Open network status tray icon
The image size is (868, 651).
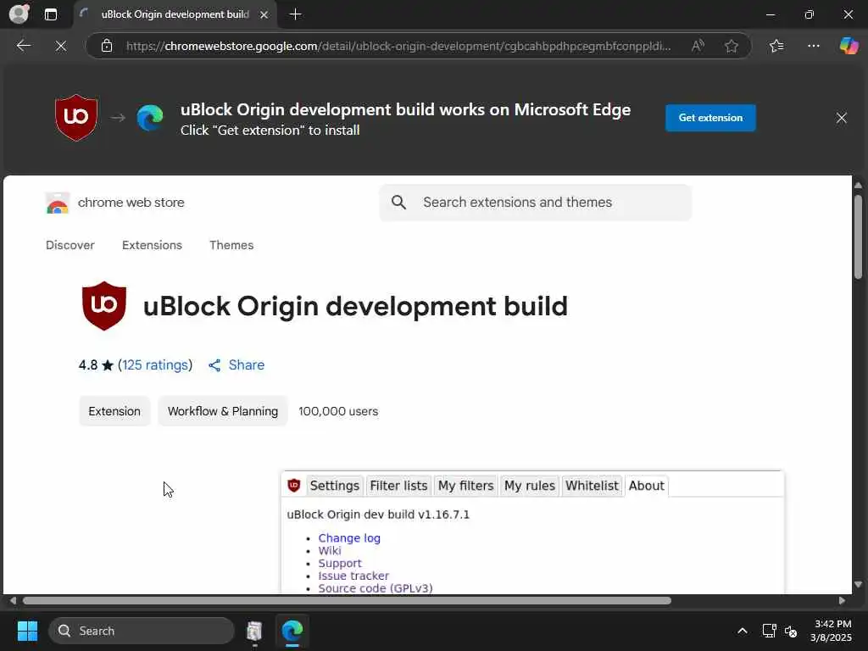[769, 631]
